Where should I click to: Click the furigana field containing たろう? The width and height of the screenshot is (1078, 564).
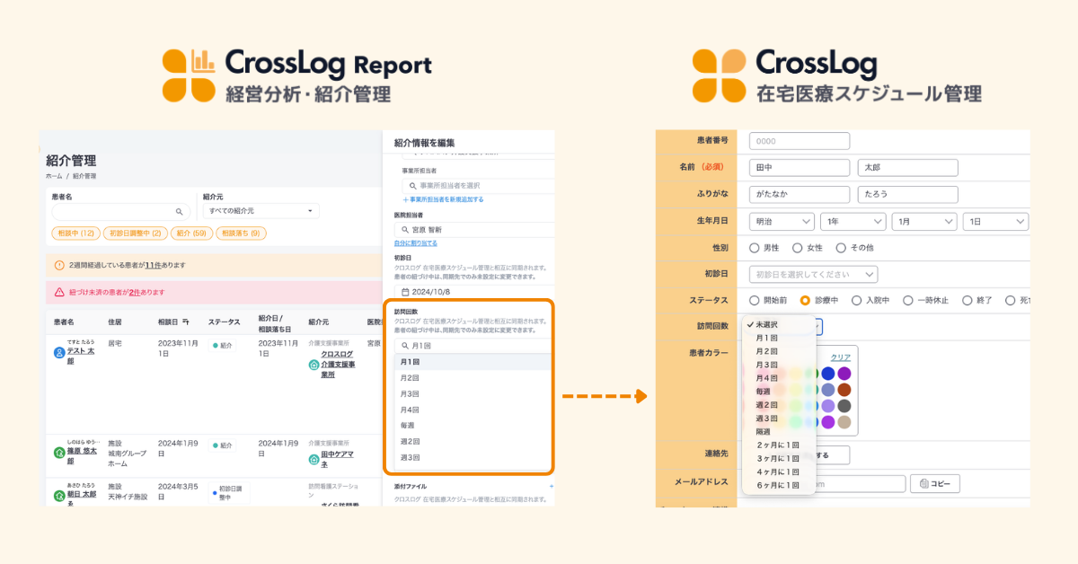tap(908, 195)
